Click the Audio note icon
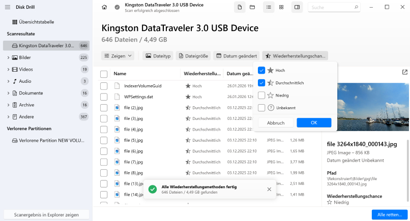The width and height of the screenshot is (410, 221). coord(15,81)
